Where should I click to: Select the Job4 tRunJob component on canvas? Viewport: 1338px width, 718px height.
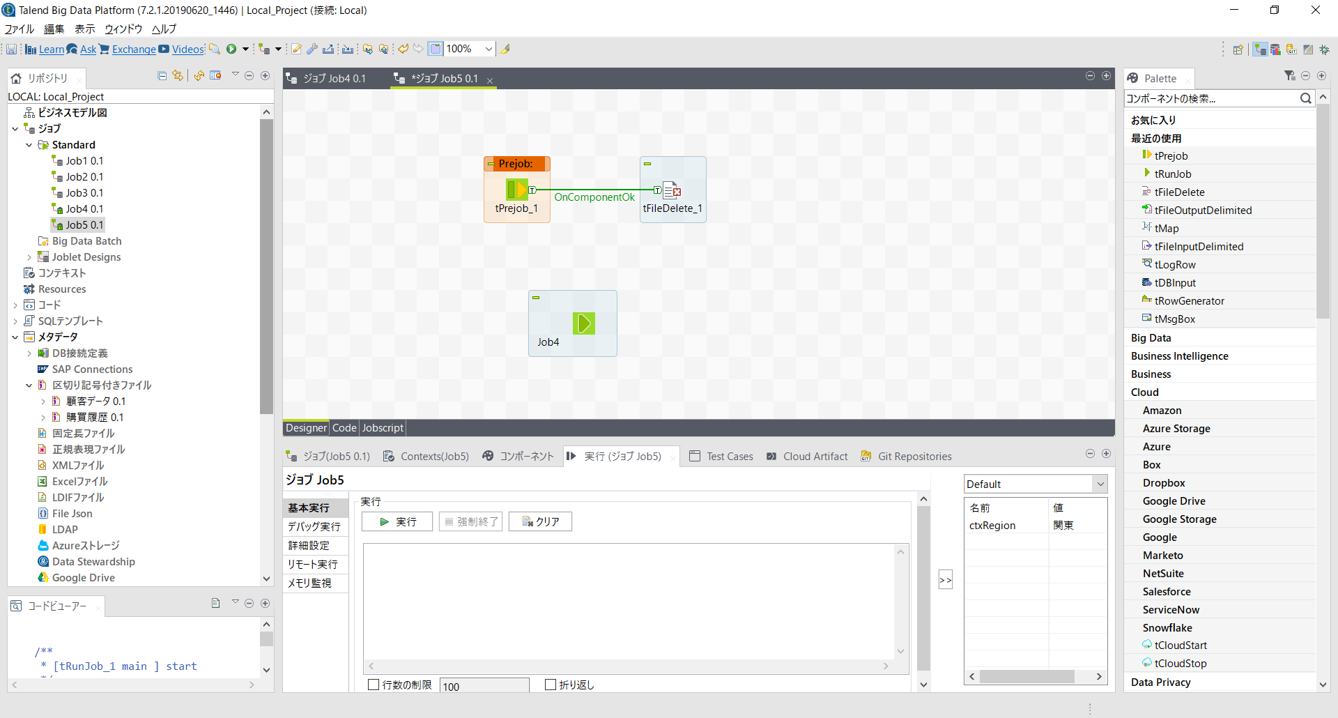point(584,323)
